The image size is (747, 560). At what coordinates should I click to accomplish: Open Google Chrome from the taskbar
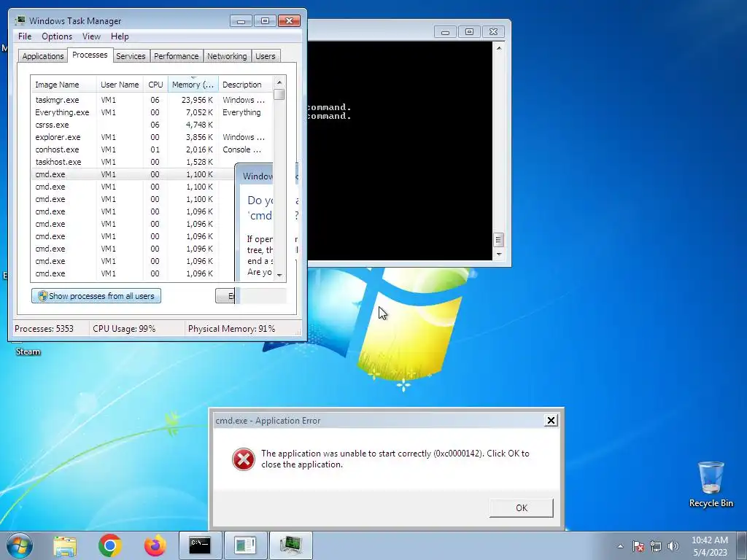click(110, 545)
